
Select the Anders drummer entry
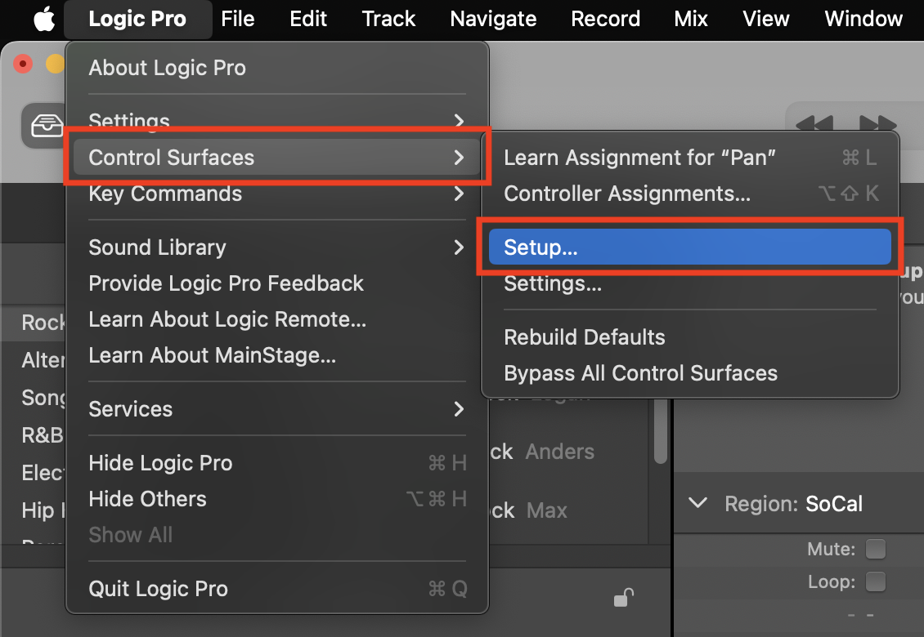point(560,452)
